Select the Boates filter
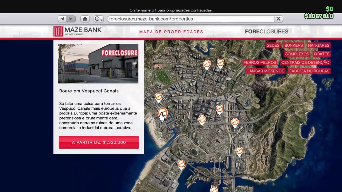342x192 pixels. (322, 54)
